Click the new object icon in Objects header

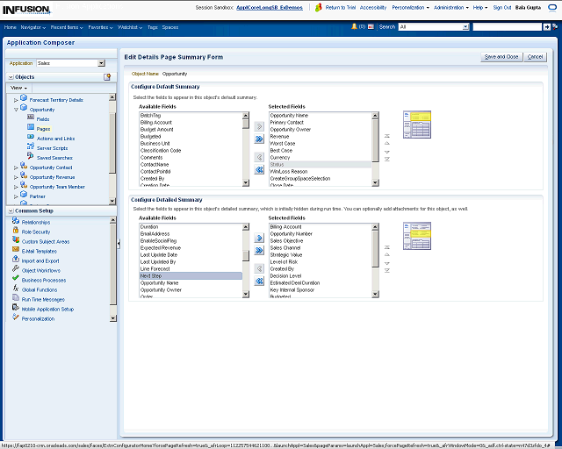[x=107, y=77]
